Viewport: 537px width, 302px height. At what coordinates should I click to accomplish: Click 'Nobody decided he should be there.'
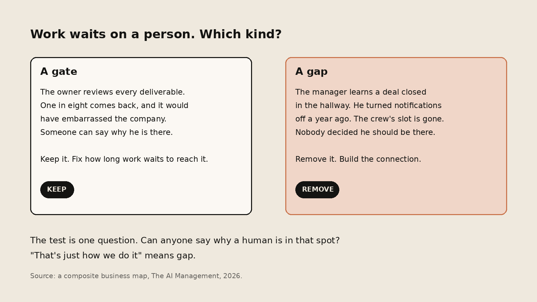point(365,132)
